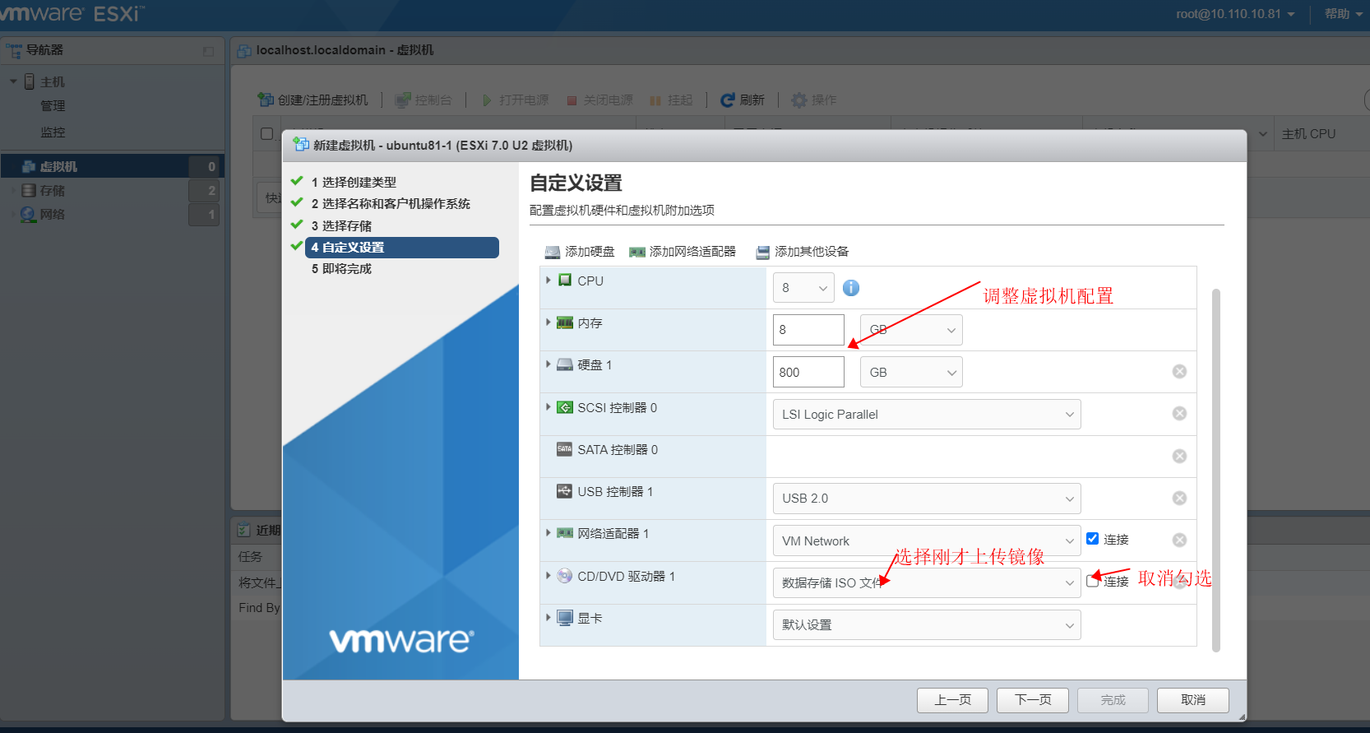This screenshot has height=733, width=1370.
Task: Select wizard step 4 自定义设置
Action: pos(402,248)
